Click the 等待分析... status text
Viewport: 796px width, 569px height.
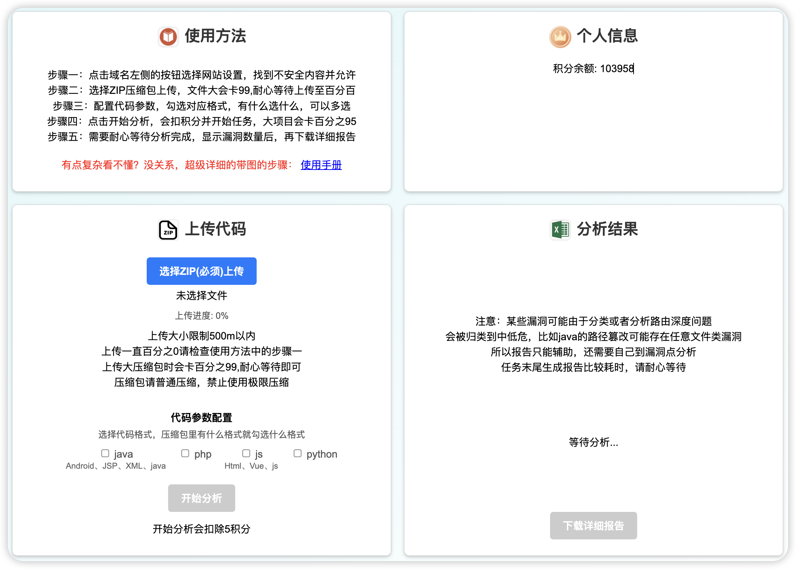tap(593, 442)
